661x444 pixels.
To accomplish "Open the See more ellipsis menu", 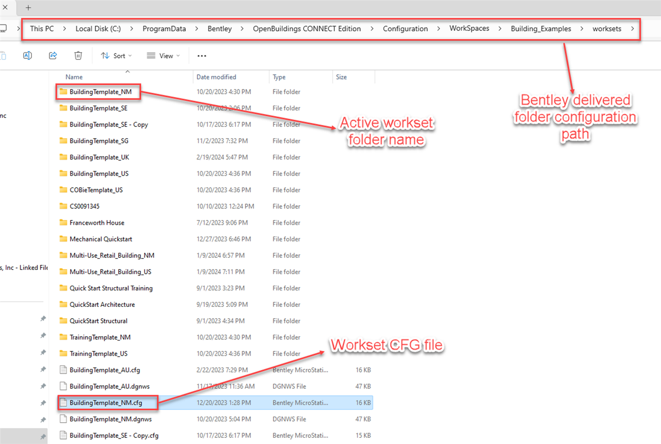I will pyautogui.click(x=202, y=56).
